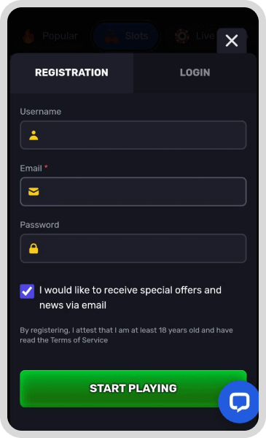Focus the Email input field
This screenshot has height=438, width=266.
pos(133,191)
